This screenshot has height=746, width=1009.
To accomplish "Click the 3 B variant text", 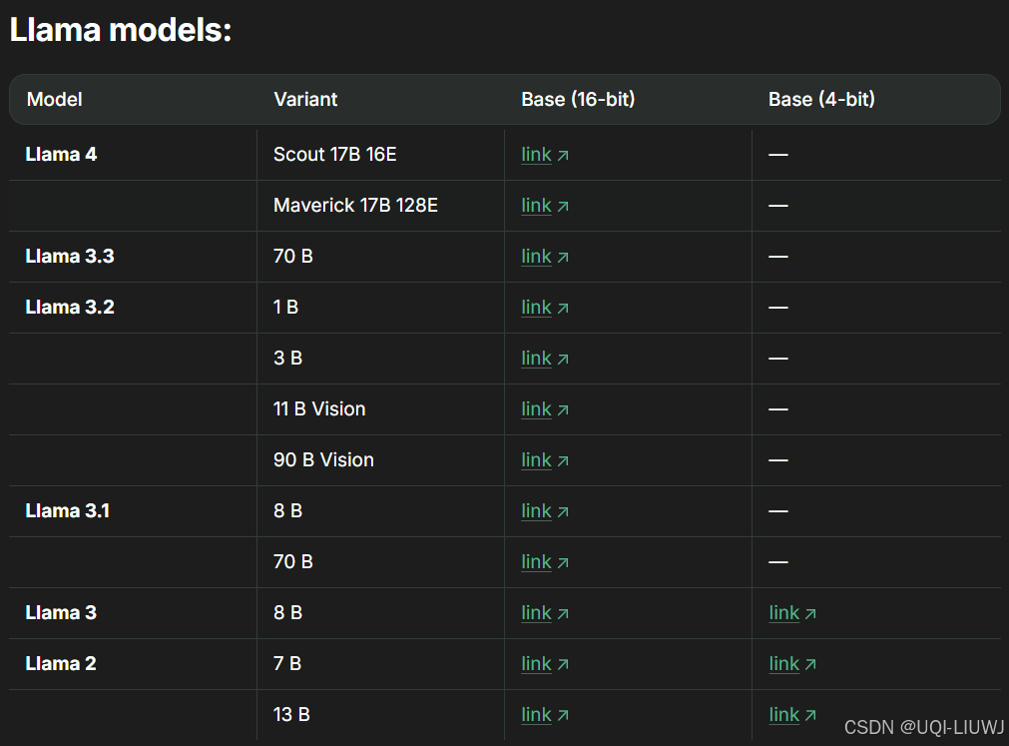I will click(x=287, y=358).
